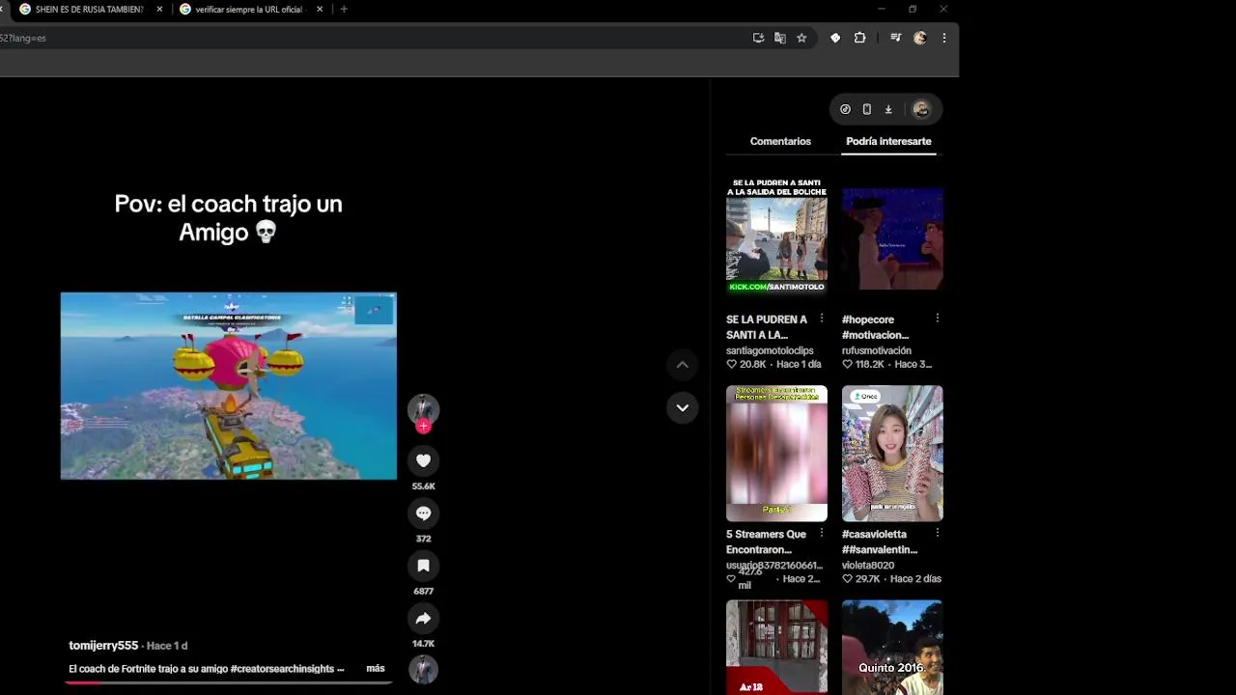Close the verificar siempre la URL tab
This screenshot has height=695, width=1236.
[320, 9]
